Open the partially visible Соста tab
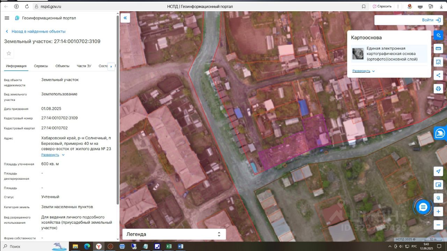This screenshot has height=251, width=447. [103, 66]
